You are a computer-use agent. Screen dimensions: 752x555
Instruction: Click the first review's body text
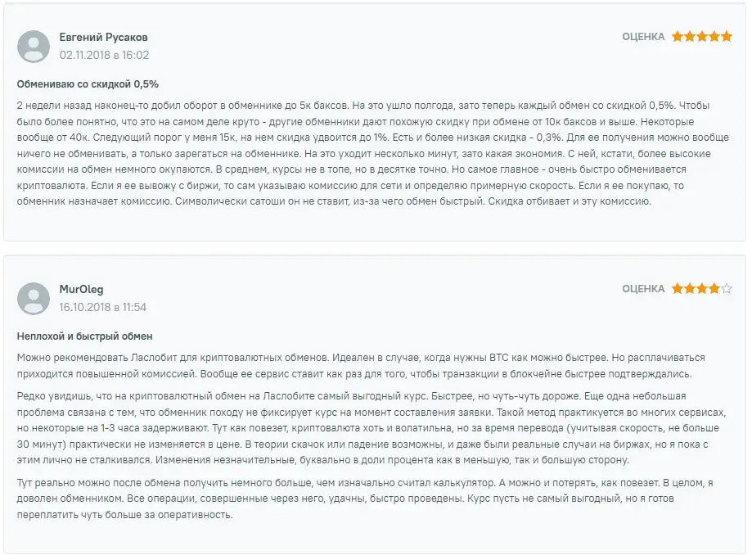tap(373, 154)
